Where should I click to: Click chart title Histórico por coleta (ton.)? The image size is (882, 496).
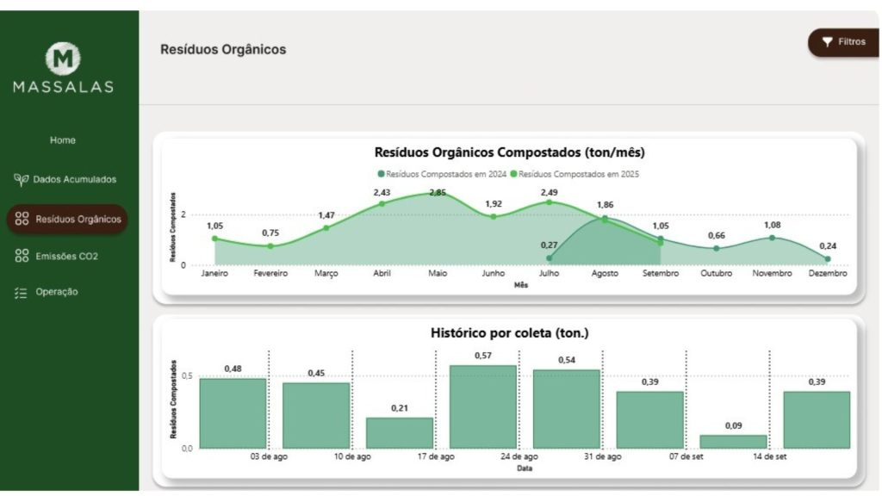click(510, 333)
